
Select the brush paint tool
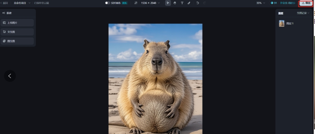pyautogui.click(x=189, y=3)
